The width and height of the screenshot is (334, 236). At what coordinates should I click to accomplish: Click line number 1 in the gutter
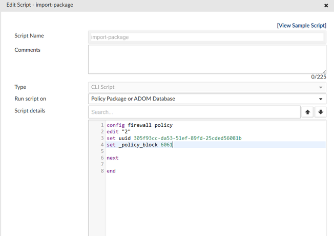click(102, 125)
